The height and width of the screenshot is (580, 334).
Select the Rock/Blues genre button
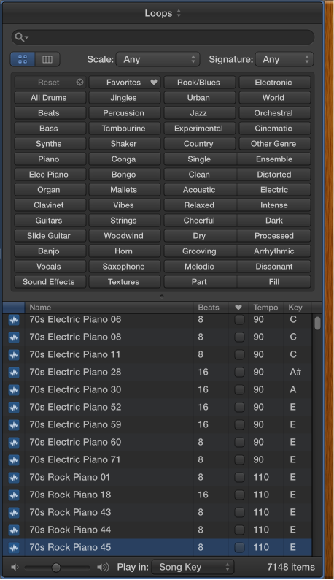pyautogui.click(x=200, y=82)
